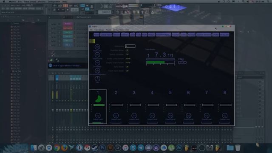Click the Subcycles input field

(x=130, y=46)
